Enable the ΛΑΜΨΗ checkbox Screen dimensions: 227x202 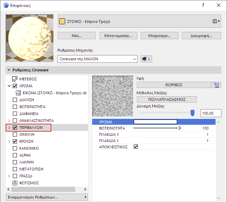(x=15, y=162)
